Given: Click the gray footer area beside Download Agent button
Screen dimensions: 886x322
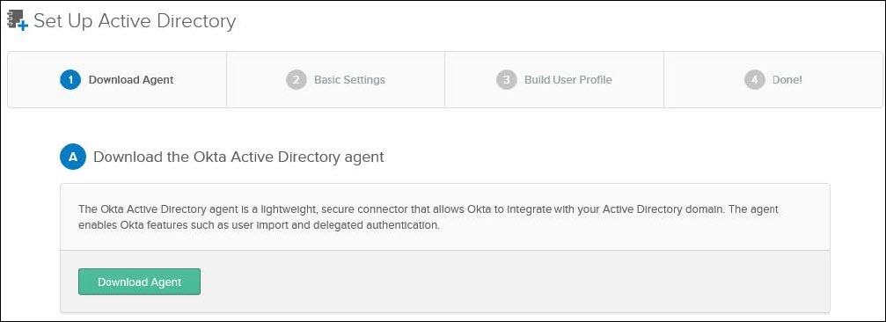Looking at the screenshot, I should pos(514,282).
